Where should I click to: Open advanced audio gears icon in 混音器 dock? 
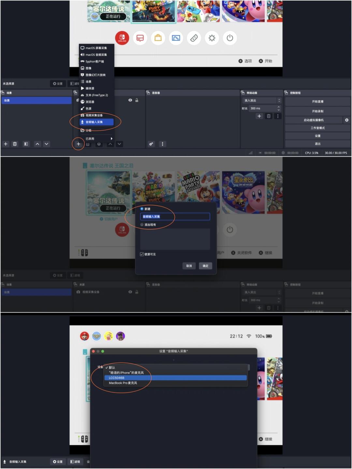point(151,144)
